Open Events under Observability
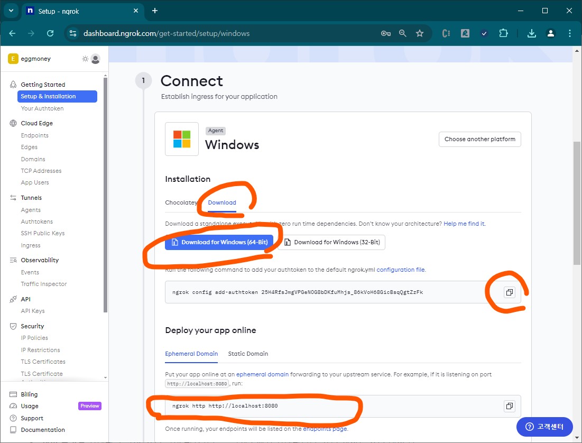 pyautogui.click(x=30, y=273)
